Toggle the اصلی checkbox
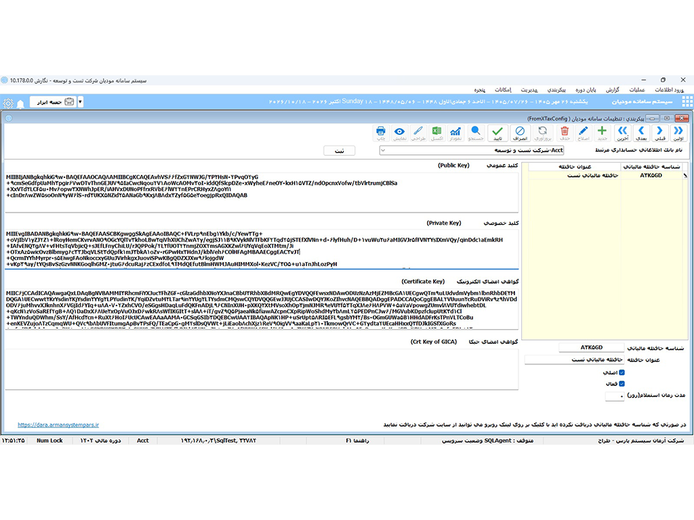The image size is (694, 520). click(x=621, y=372)
